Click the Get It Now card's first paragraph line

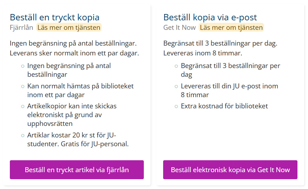click(220, 43)
